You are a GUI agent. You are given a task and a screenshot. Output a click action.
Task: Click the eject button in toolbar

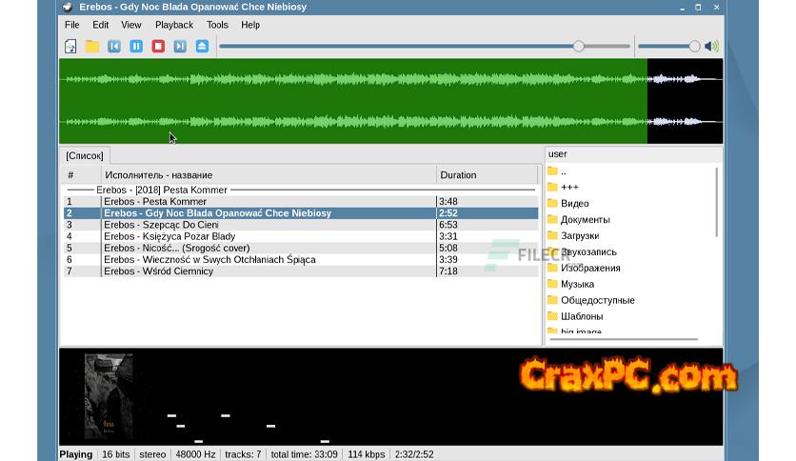(202, 47)
